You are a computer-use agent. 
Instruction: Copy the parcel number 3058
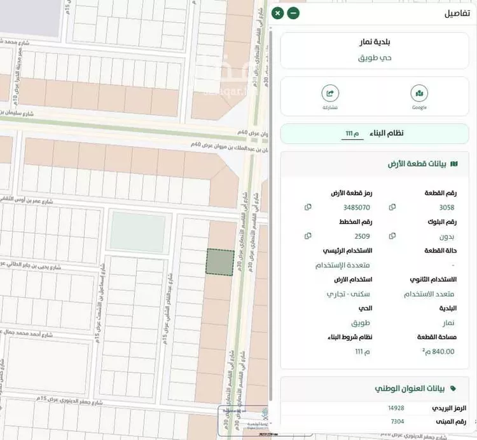[x=392, y=208]
